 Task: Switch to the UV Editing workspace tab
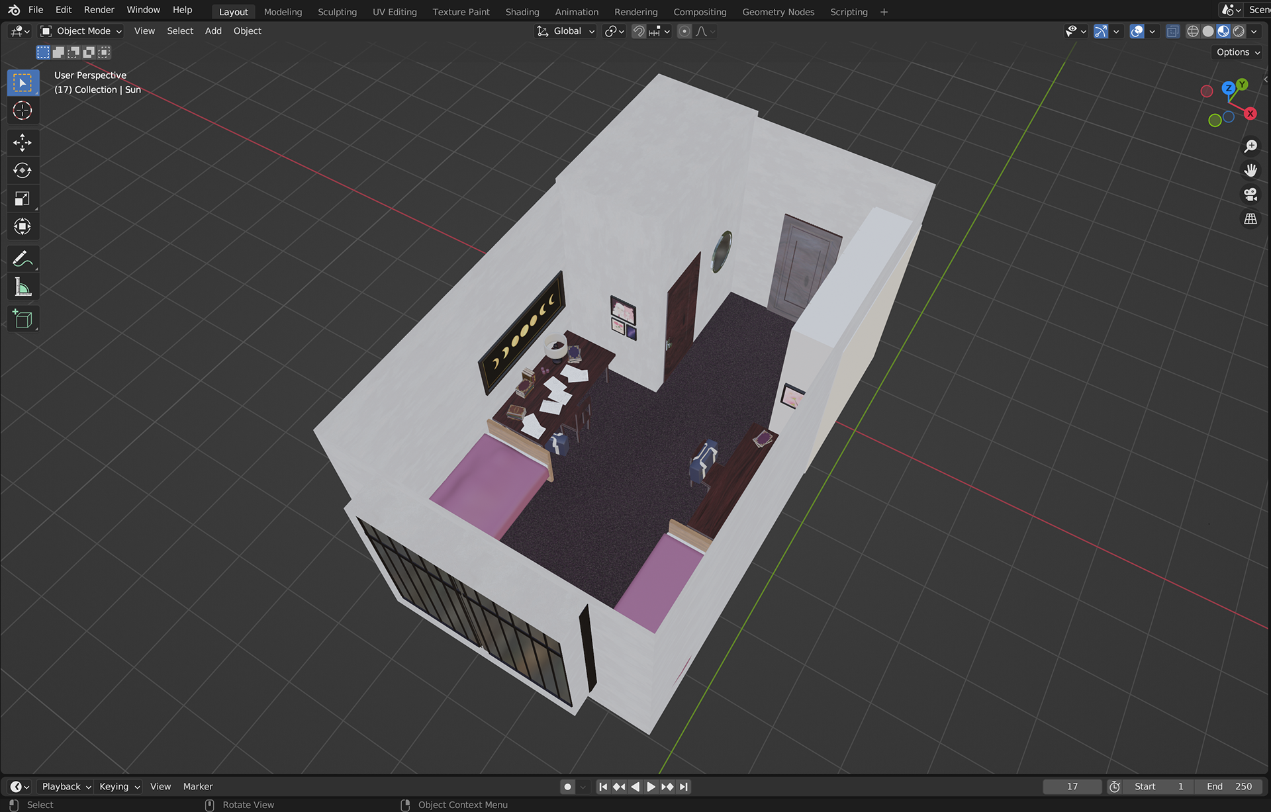click(395, 12)
